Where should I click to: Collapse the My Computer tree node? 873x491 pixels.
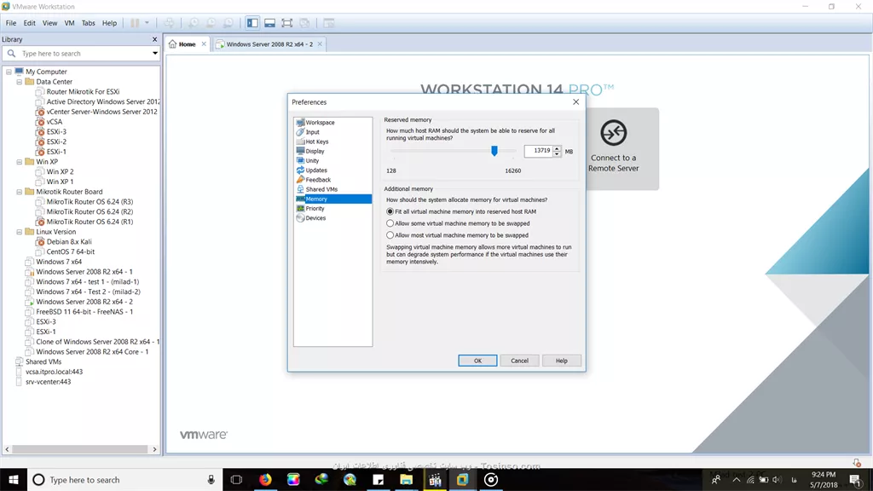click(x=9, y=72)
